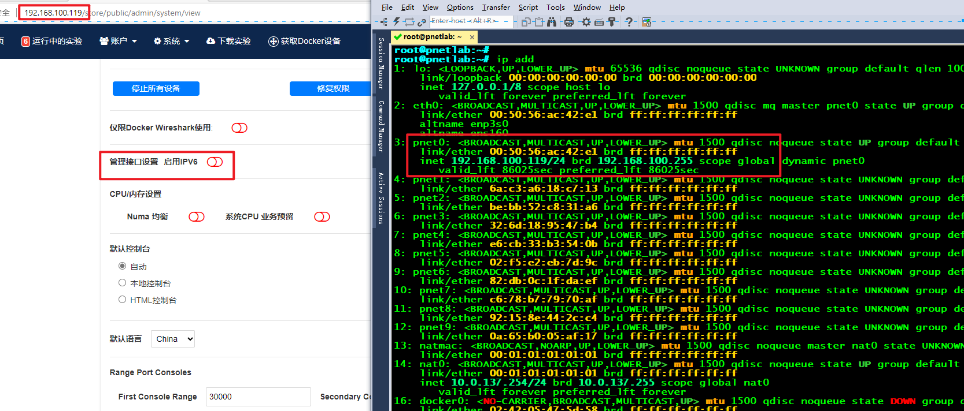Open the 默认语言 China dropdown

click(173, 339)
